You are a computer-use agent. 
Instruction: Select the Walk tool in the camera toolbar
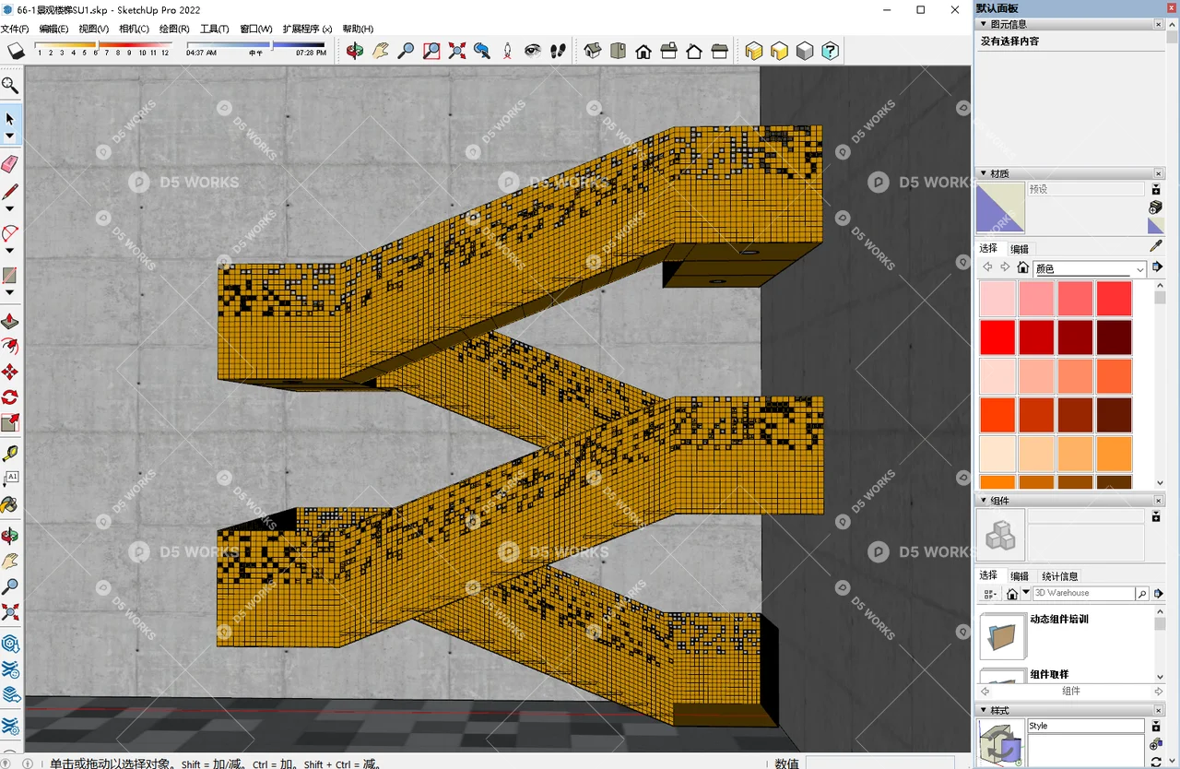(x=557, y=51)
